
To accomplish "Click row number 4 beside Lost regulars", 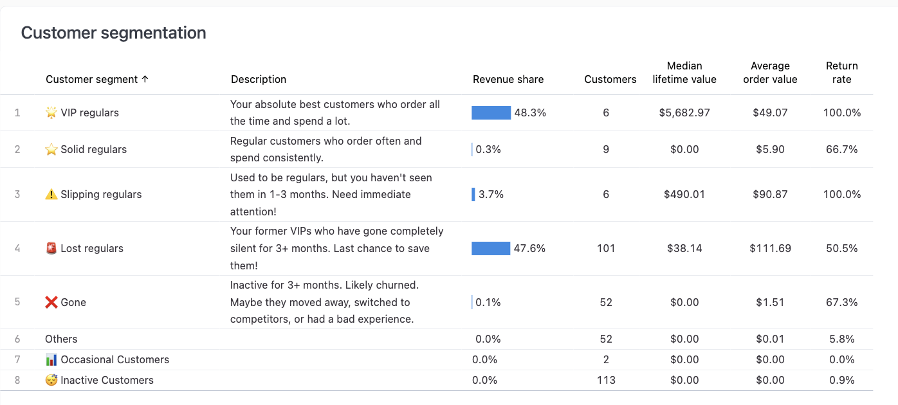I will point(17,248).
